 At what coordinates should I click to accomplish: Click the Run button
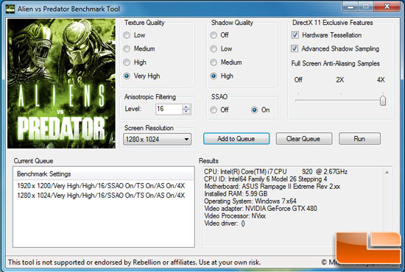point(359,139)
